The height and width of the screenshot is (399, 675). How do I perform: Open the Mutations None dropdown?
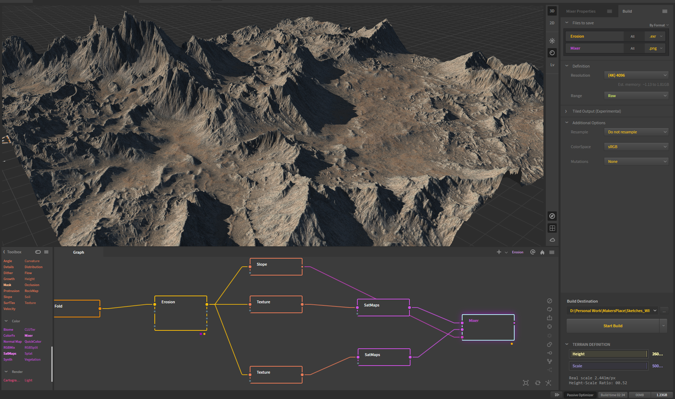tap(636, 161)
